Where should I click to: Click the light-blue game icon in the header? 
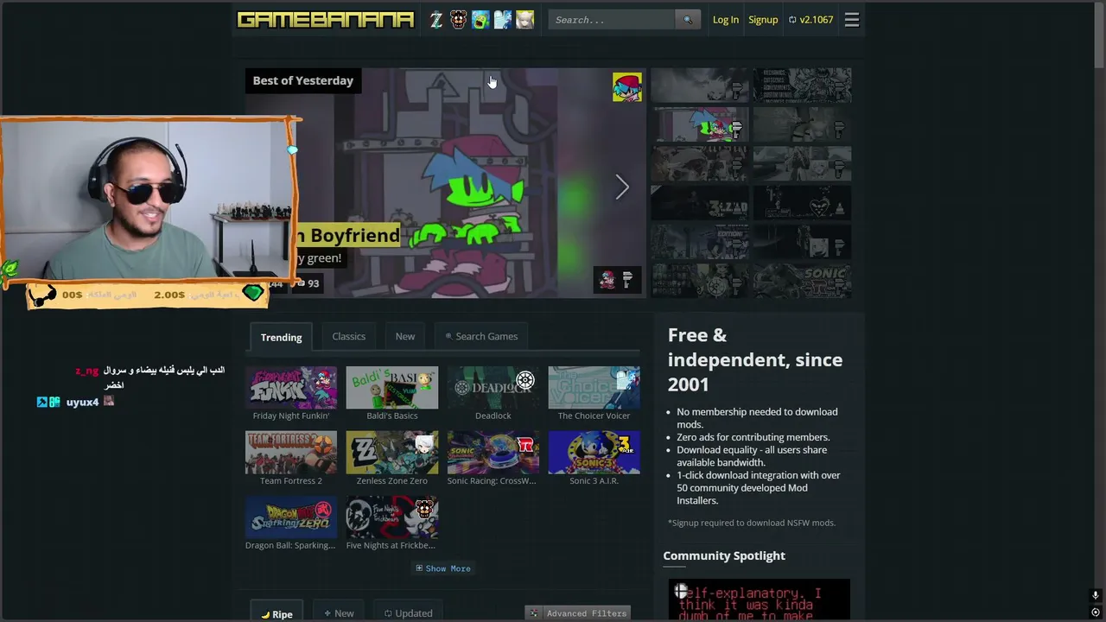[x=503, y=20]
